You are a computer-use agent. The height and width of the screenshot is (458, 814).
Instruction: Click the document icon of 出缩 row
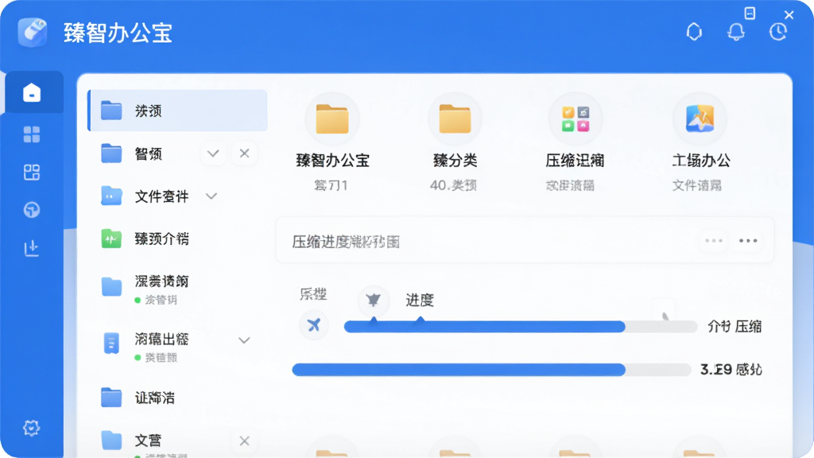(111, 343)
